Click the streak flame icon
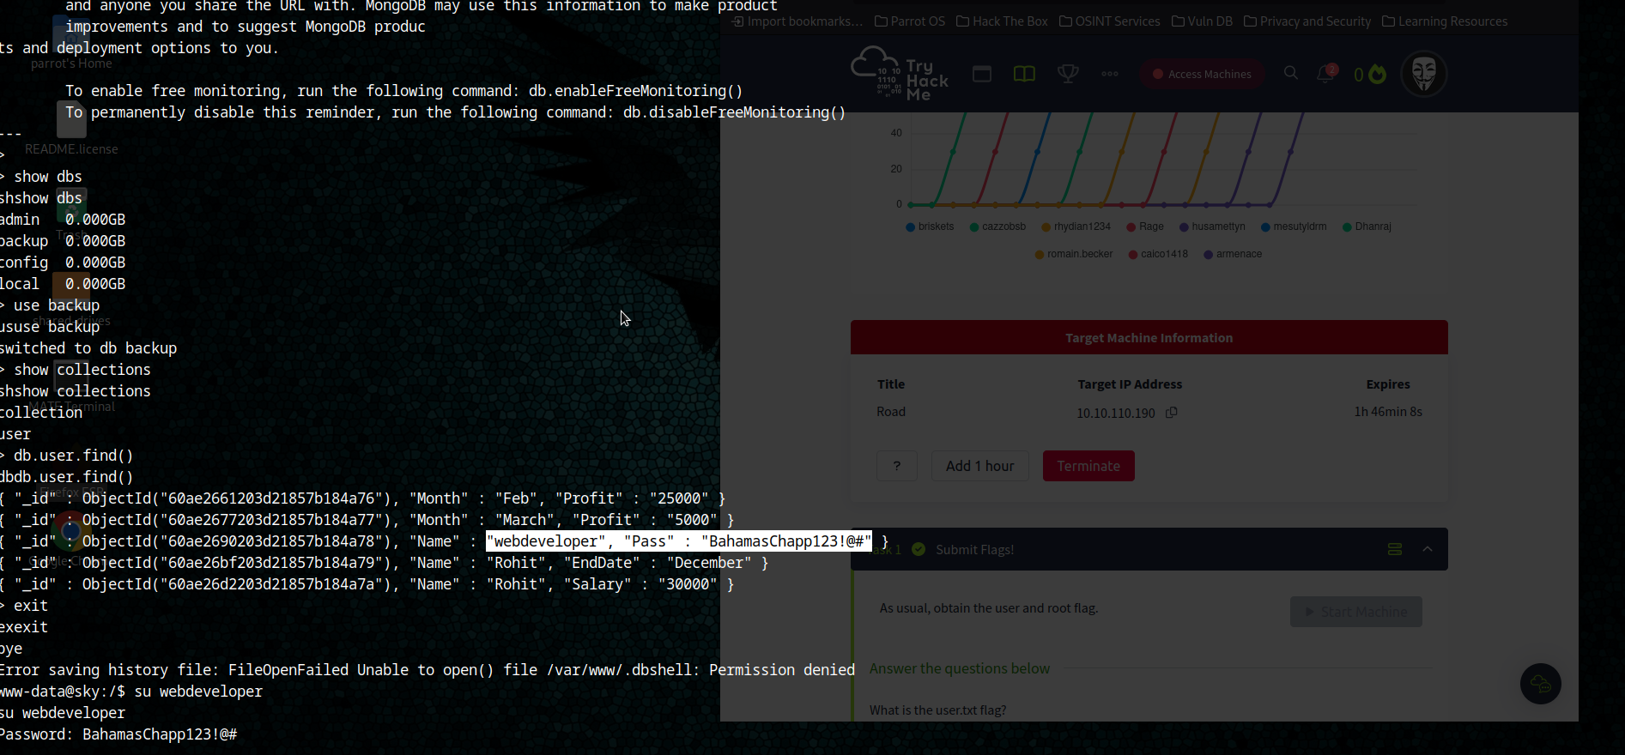Viewport: 1625px width, 755px height. click(1378, 75)
